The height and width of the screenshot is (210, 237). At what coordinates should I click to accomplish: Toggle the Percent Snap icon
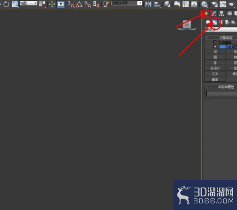click(88, 4)
